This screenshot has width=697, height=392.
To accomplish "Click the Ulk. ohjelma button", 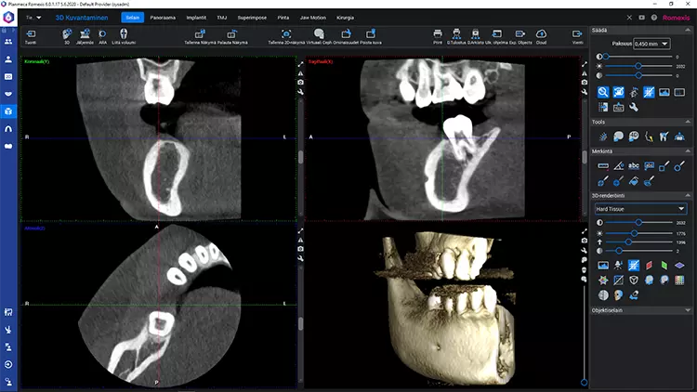I will [x=497, y=36].
